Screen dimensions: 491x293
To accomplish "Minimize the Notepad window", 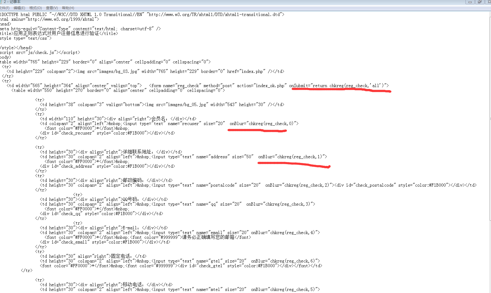I will pyautogui.click(x=470, y=2).
